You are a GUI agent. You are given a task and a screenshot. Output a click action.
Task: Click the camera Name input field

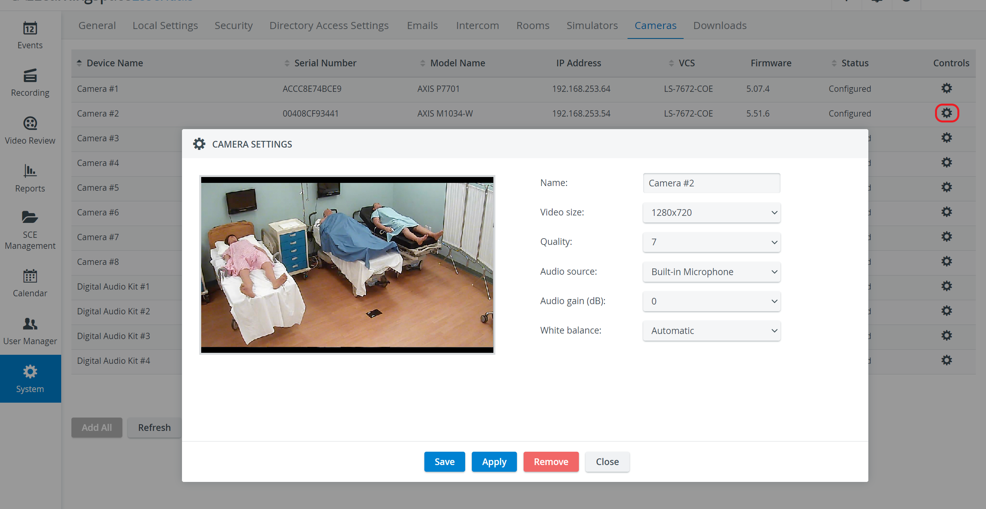pyautogui.click(x=711, y=183)
